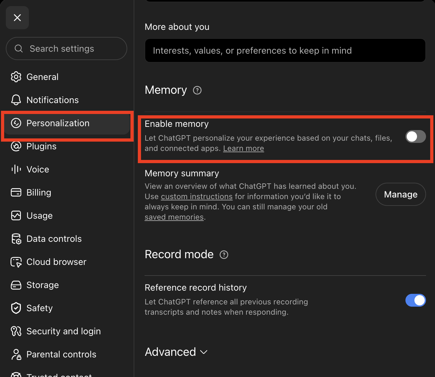The image size is (435, 377).
Task: Open Cloud browser section
Action: point(67,262)
